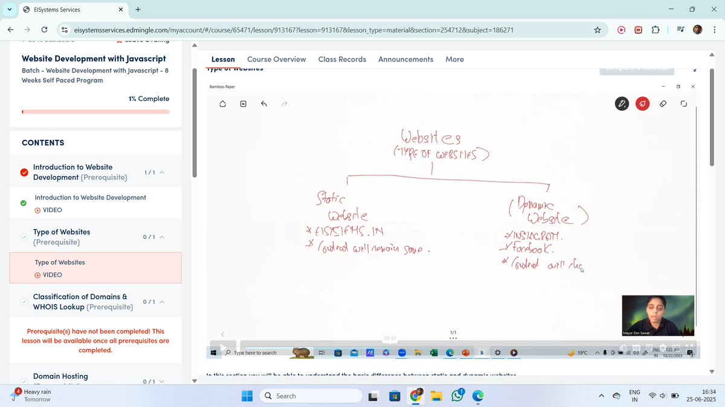The height and width of the screenshot is (407, 725).
Task: Select the Type of Websites video lesson
Action: [95, 268]
